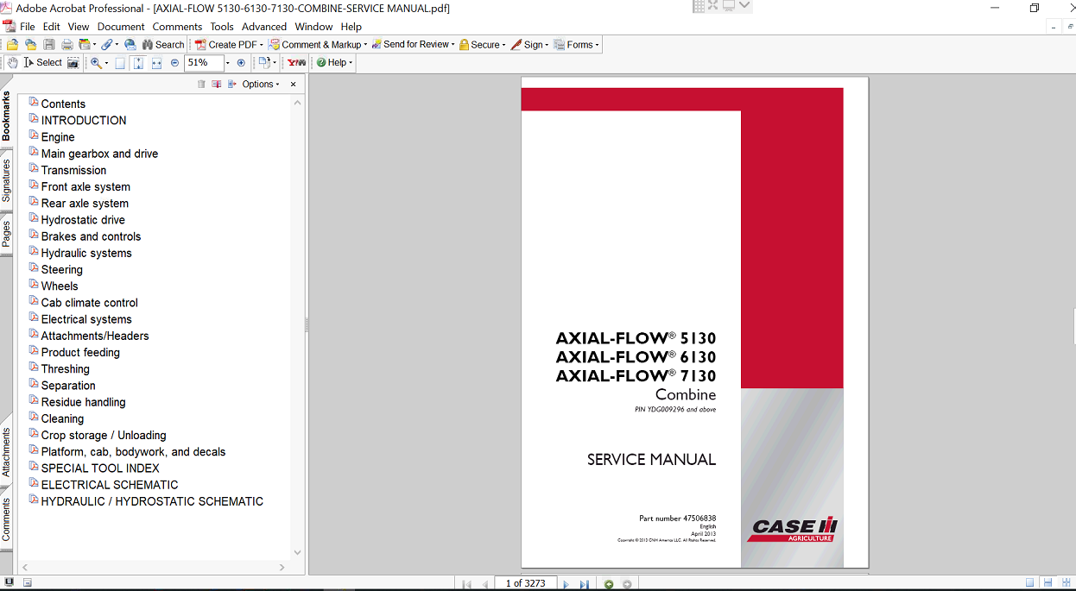The height and width of the screenshot is (591, 1076).
Task: Click the zoom out minus button
Action: (174, 63)
